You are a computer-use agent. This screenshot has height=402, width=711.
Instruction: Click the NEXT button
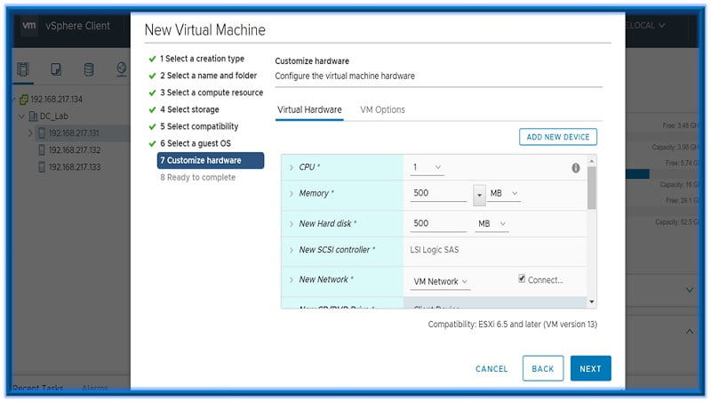pos(590,368)
